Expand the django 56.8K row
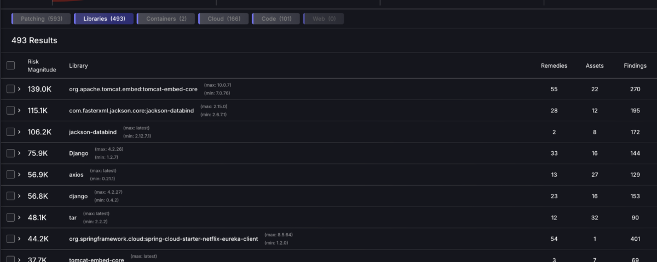Screen dimensions: 657x262 (x=20, y=196)
